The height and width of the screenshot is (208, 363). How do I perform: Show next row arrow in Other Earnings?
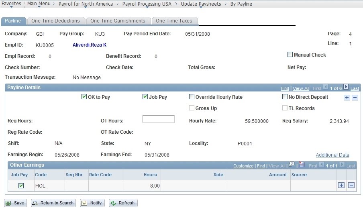[x=342, y=165]
